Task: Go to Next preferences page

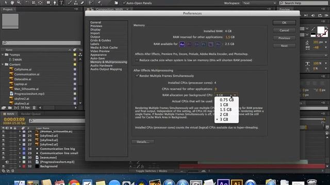Action: [284, 46]
